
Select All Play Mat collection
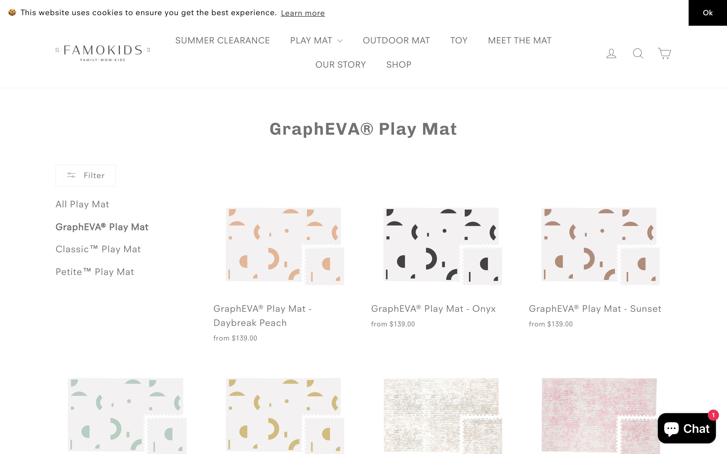coord(82,204)
